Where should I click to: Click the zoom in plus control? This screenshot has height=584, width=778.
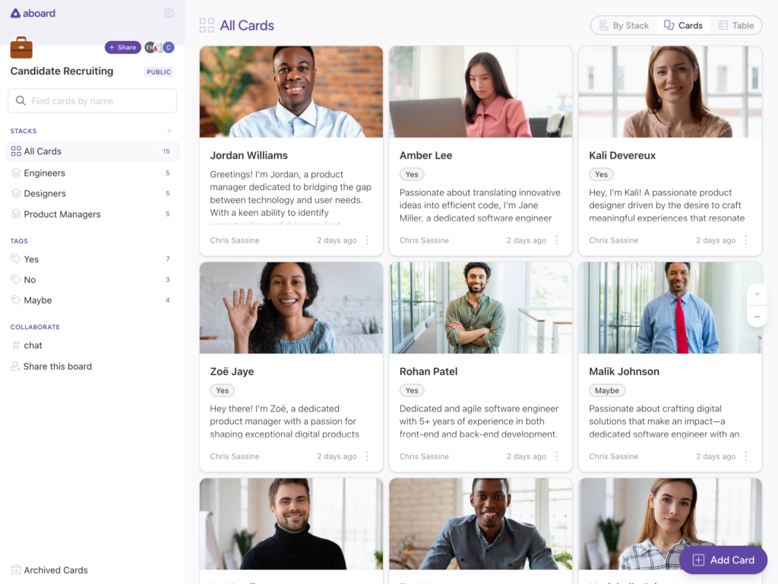(757, 294)
